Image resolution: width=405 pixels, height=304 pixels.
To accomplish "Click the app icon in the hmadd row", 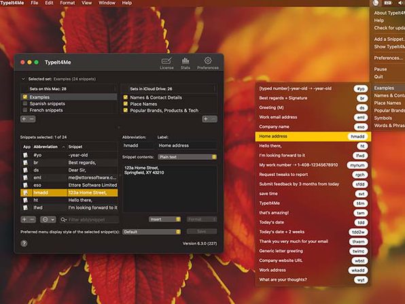I will coord(25,192).
